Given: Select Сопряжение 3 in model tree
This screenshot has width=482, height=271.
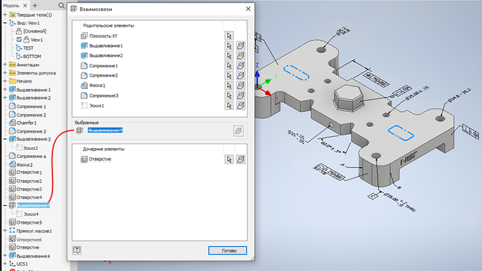Looking at the screenshot, I should click(x=31, y=131).
